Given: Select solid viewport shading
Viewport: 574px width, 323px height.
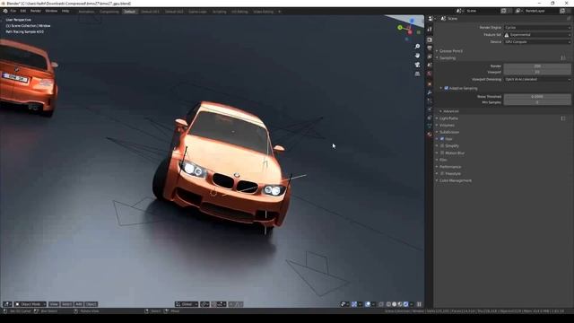Looking at the screenshot, I should [x=395, y=304].
